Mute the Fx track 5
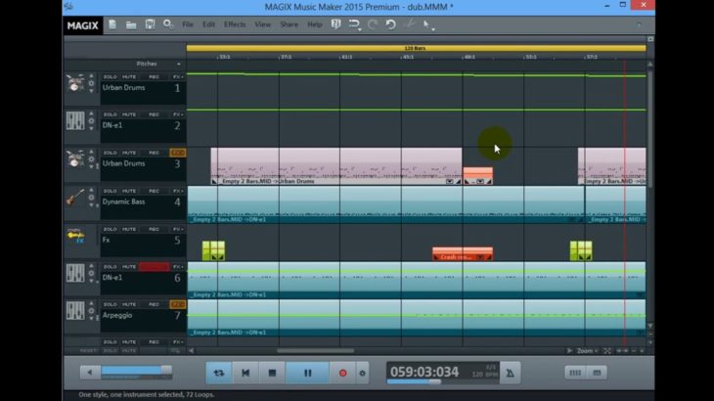This screenshot has width=714, height=401. [129, 230]
